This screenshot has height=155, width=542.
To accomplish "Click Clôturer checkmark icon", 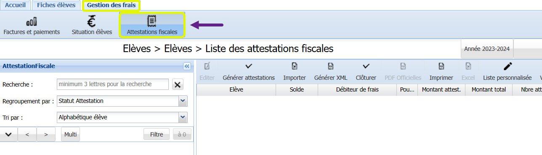I will click(x=366, y=66).
